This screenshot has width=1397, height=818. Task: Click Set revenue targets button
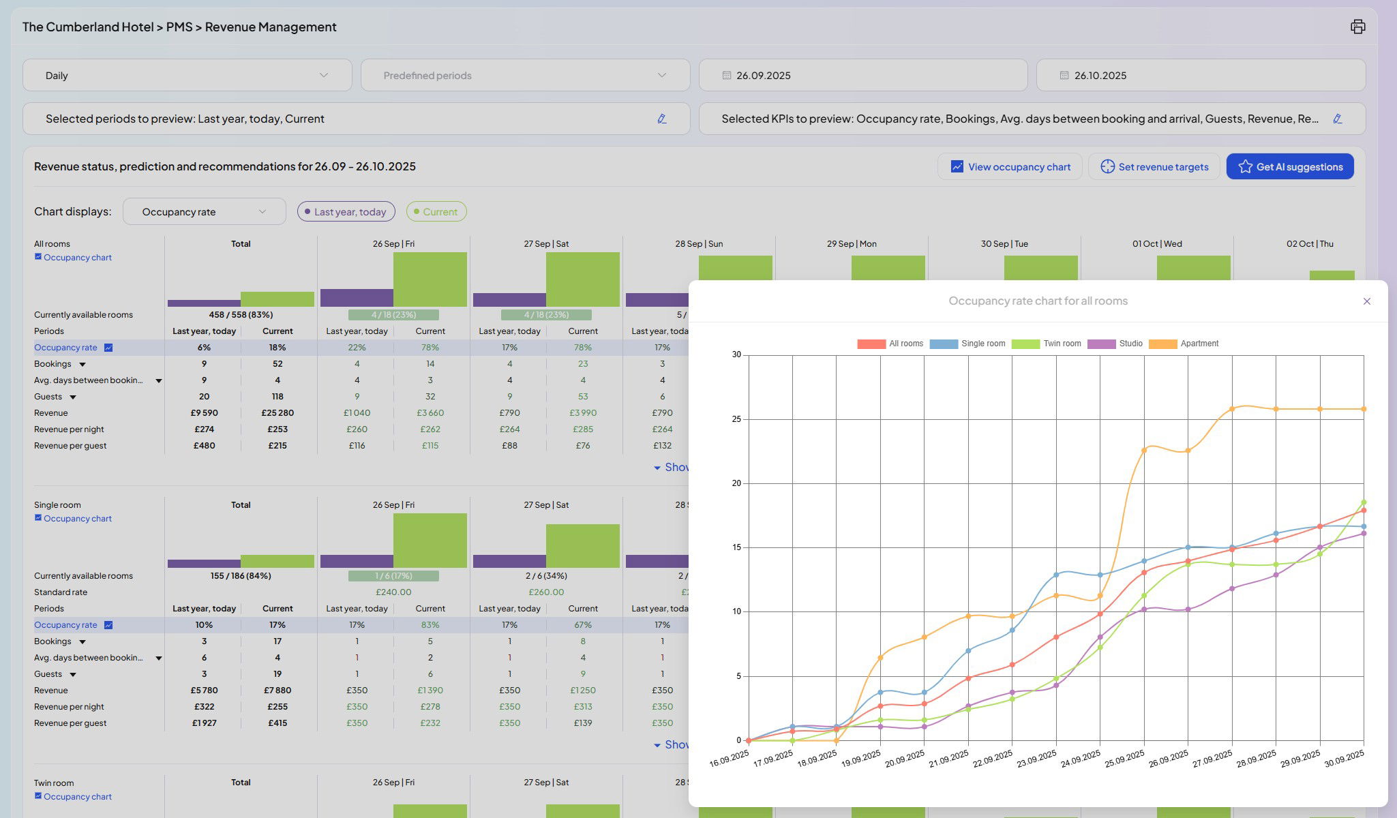pos(1154,167)
